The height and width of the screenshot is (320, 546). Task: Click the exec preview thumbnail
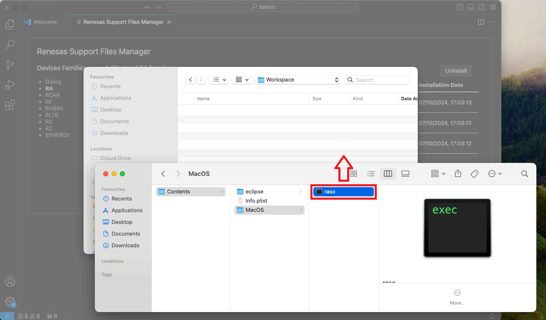click(457, 228)
